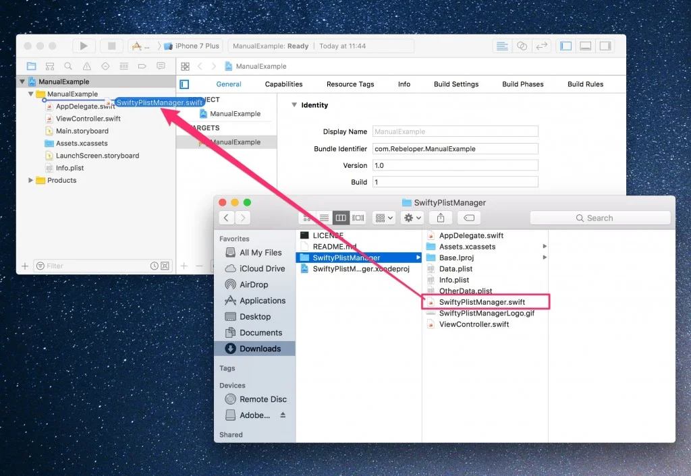Switch to the Info tab in Xcode
Viewport: 691px width, 476px height.
pos(404,84)
